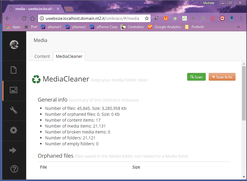Click the "General info" heading
247x181 pixels.
[x=53, y=100]
